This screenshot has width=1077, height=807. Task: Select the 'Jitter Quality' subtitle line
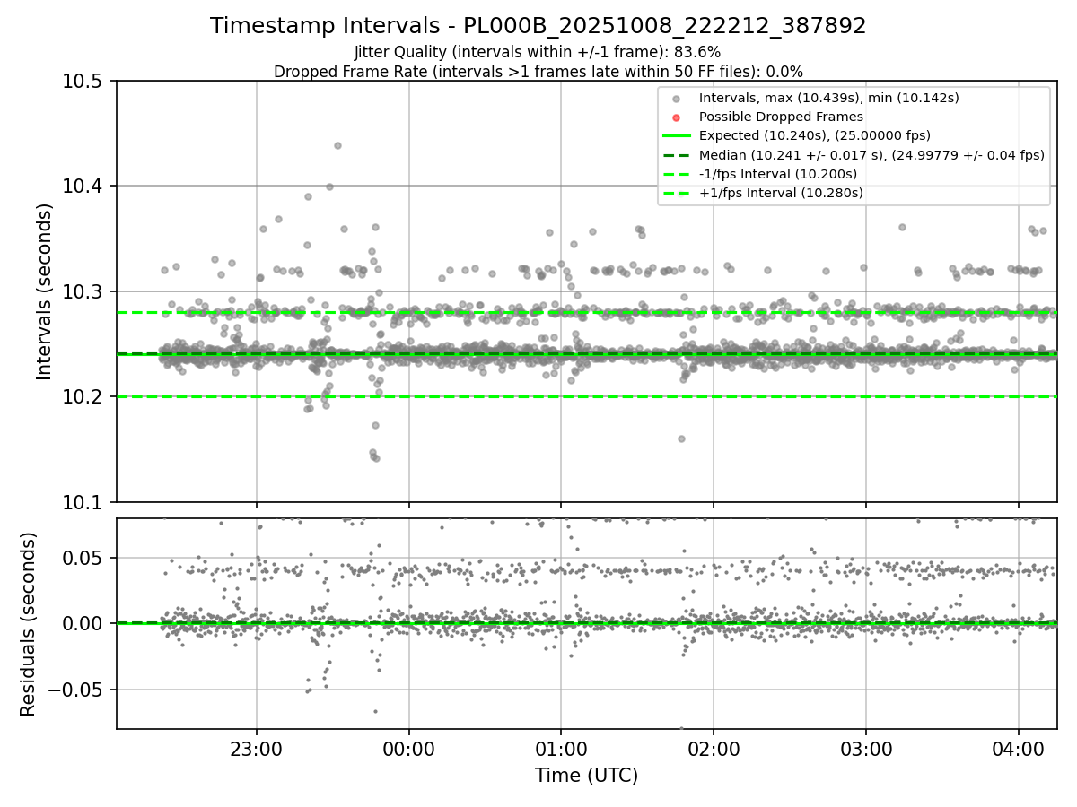click(538, 53)
